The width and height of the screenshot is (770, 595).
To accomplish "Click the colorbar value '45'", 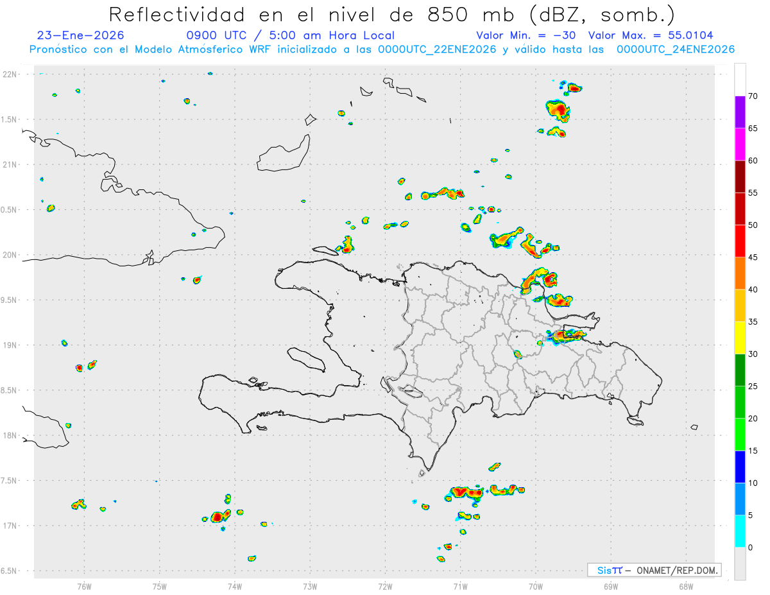I will [753, 257].
